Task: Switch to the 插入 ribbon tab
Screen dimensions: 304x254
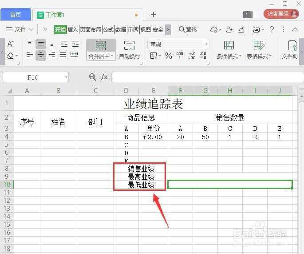Action: (73, 29)
